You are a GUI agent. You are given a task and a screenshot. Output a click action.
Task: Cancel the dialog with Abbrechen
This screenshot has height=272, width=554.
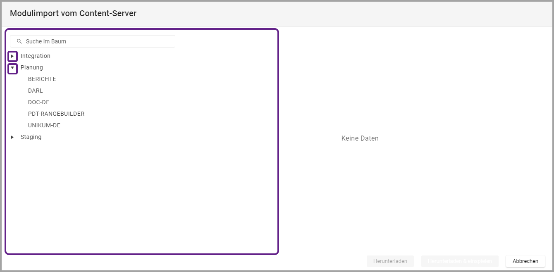coord(525,261)
